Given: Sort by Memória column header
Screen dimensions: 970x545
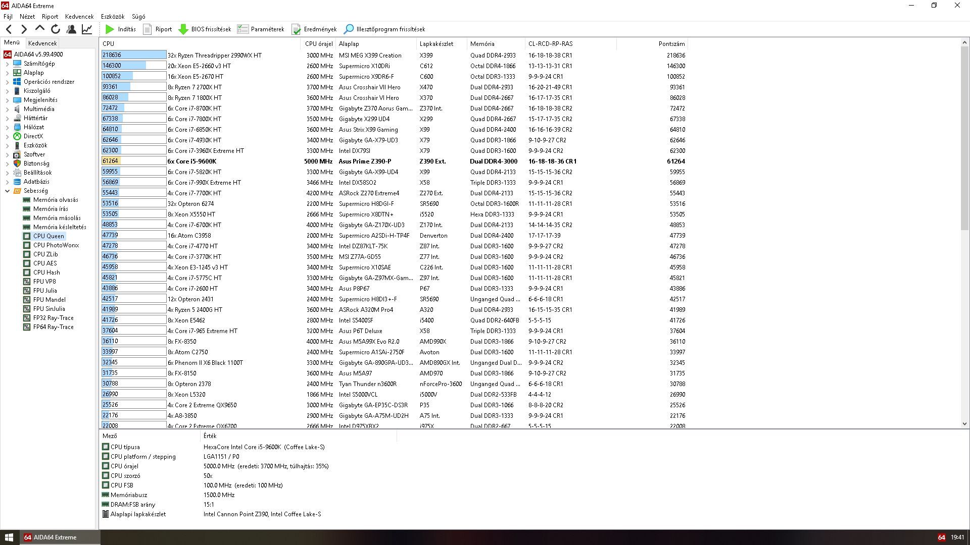Looking at the screenshot, I should [496, 44].
